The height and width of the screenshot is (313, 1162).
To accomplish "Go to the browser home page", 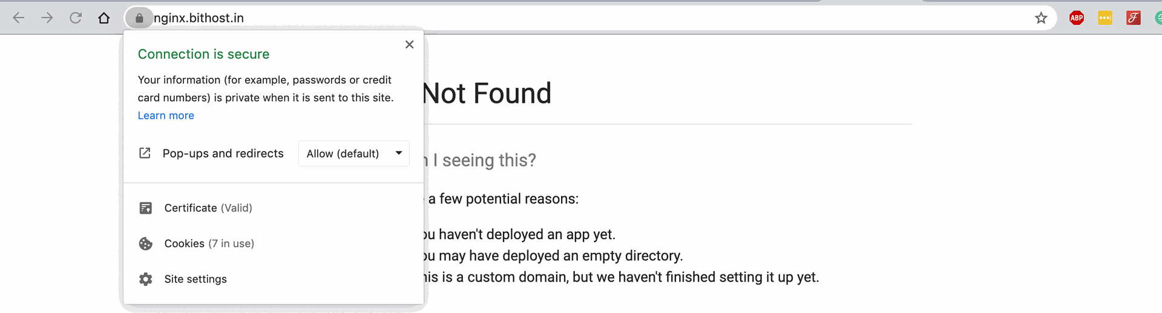I will tap(104, 18).
